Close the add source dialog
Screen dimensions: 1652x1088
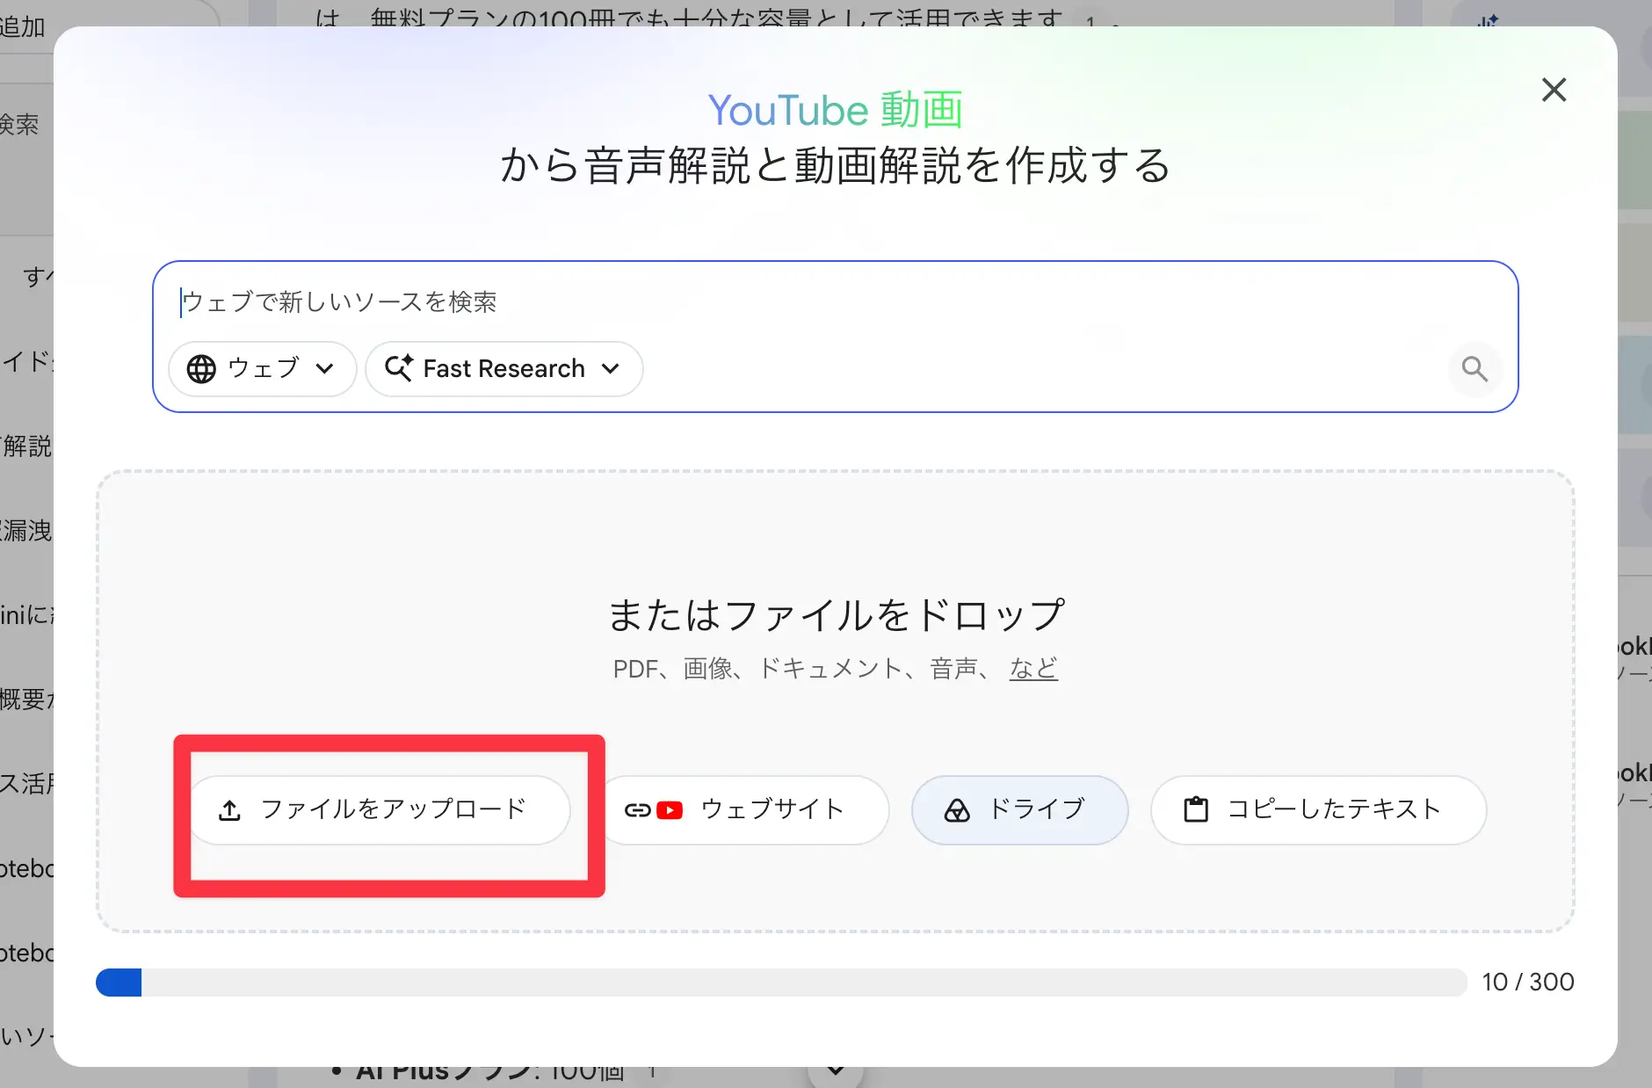(1554, 90)
